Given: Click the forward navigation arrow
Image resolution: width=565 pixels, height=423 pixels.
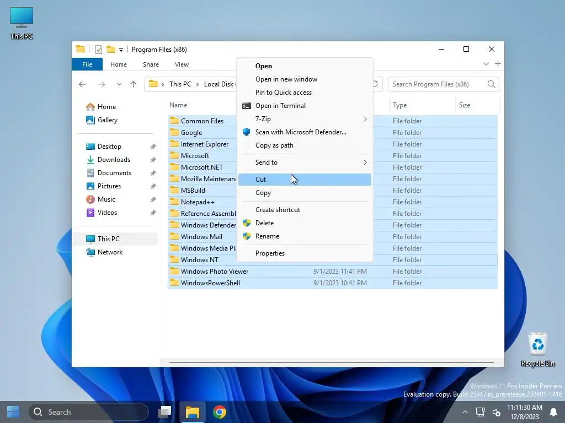Looking at the screenshot, I should (x=102, y=84).
